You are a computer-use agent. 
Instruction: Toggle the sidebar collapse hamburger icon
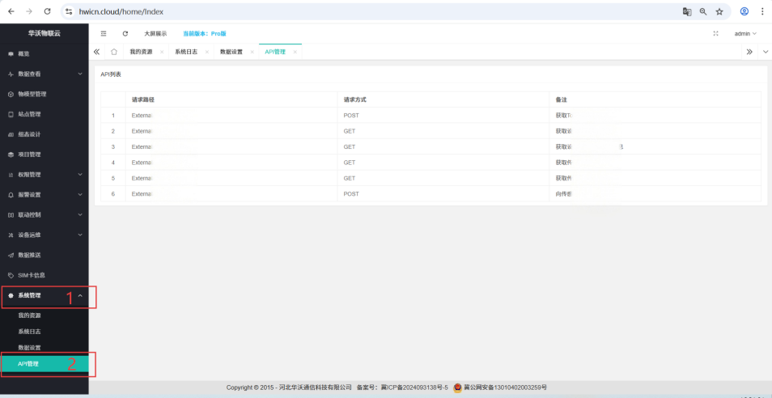(x=103, y=33)
